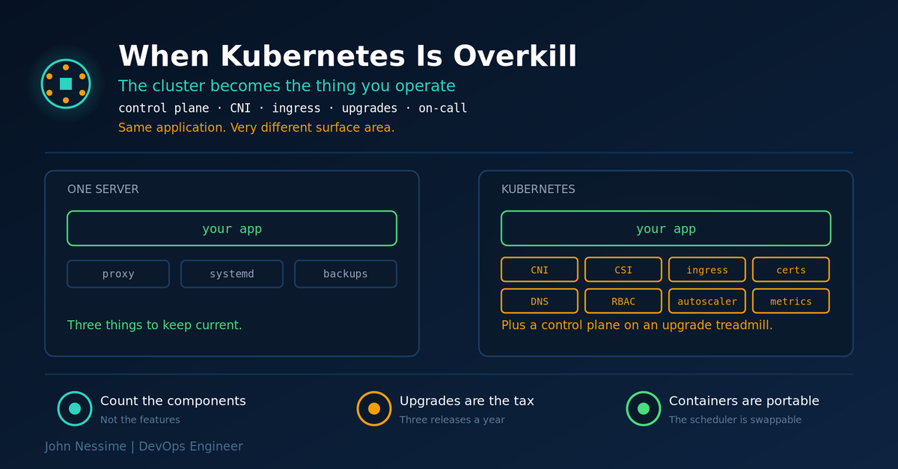Click the Kubernetes wheel logo icon
898x469 pixels.
tap(66, 84)
